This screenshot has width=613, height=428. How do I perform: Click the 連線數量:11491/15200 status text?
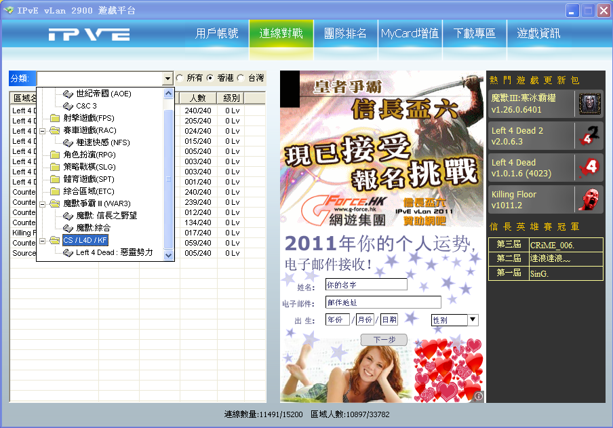click(x=264, y=414)
